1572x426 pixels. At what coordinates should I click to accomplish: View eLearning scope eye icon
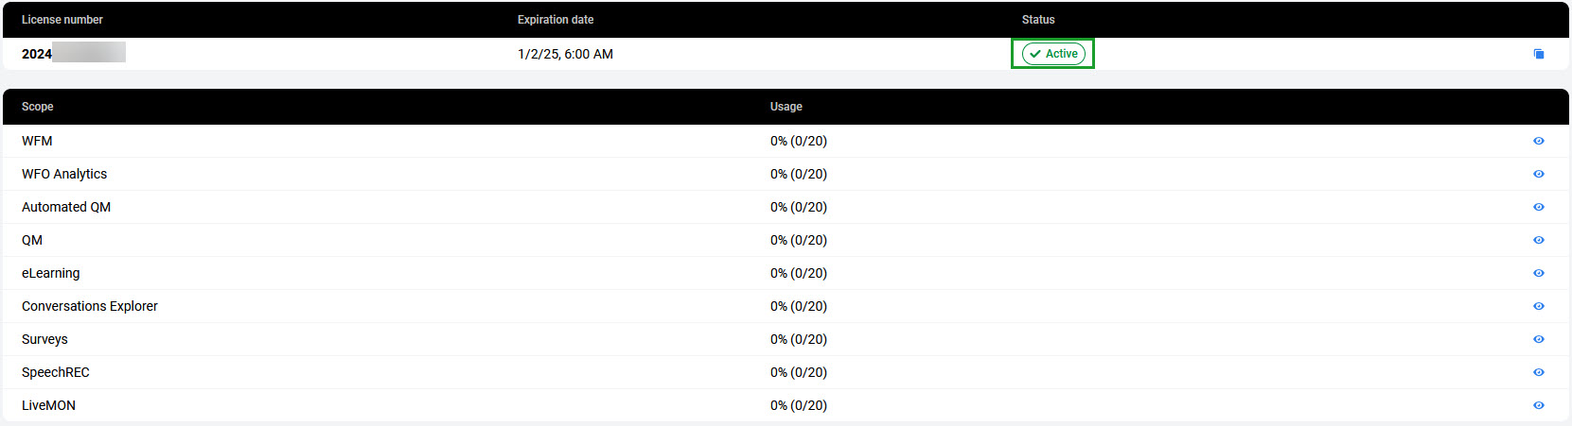(1539, 273)
